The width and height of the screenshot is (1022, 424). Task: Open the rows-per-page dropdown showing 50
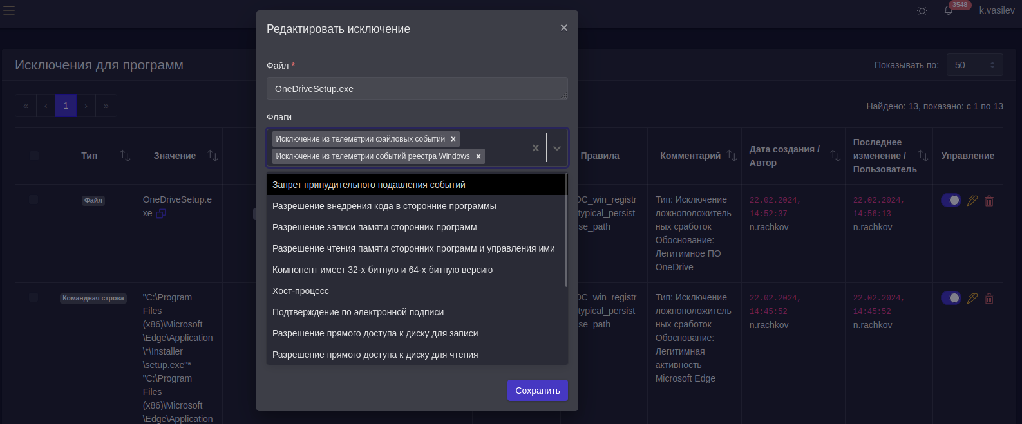click(x=974, y=65)
